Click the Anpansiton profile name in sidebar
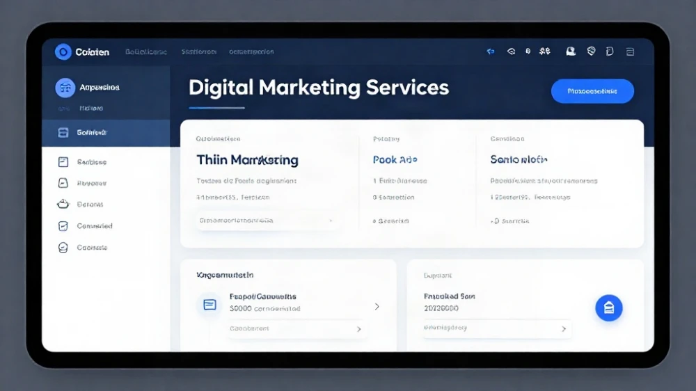The width and height of the screenshot is (696, 391). click(100, 88)
